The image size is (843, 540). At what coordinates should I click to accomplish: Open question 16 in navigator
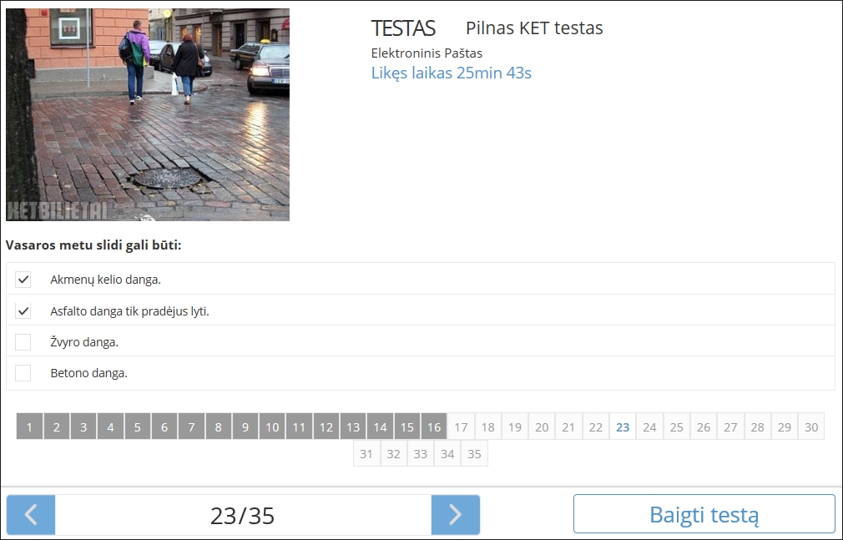(x=434, y=427)
